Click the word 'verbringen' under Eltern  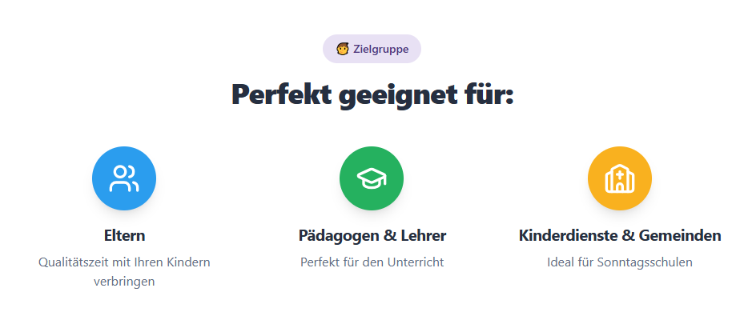(124, 282)
